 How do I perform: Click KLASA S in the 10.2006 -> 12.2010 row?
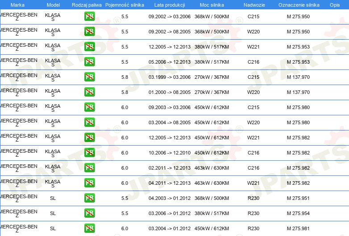(53, 153)
